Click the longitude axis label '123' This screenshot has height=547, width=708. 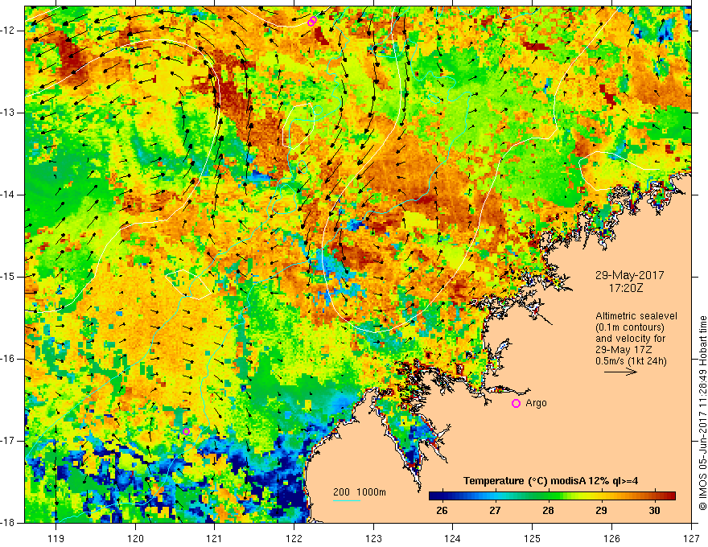[373, 537]
